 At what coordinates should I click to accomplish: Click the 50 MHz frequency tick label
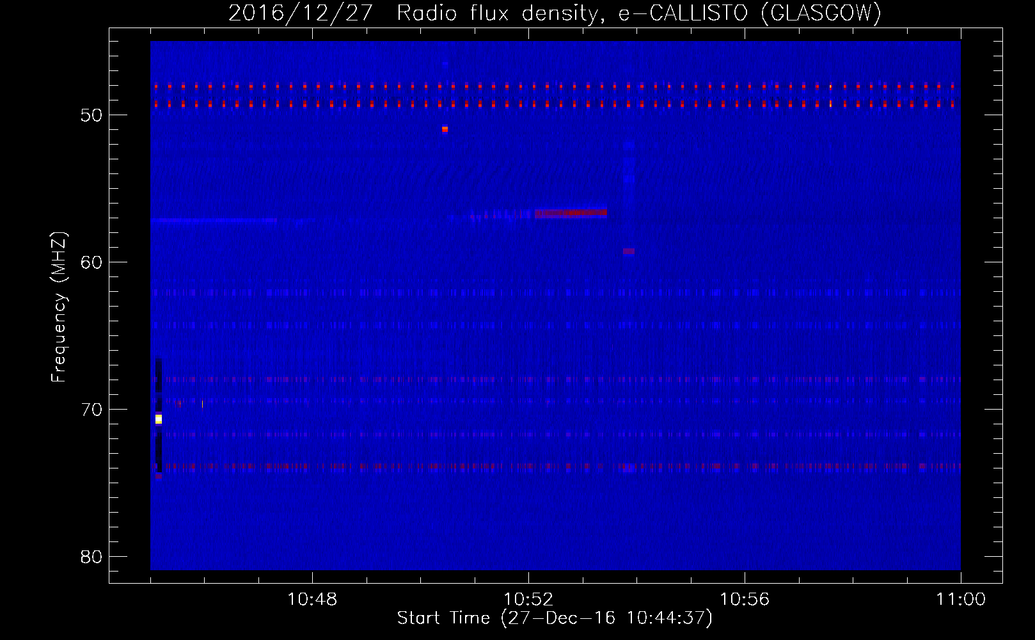(91, 115)
